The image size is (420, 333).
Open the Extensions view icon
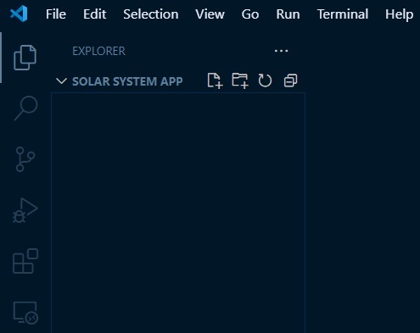pos(25,261)
